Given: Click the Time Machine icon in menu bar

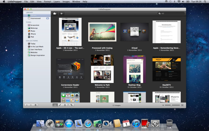Looking at the screenshot, I should [x=170, y=2].
